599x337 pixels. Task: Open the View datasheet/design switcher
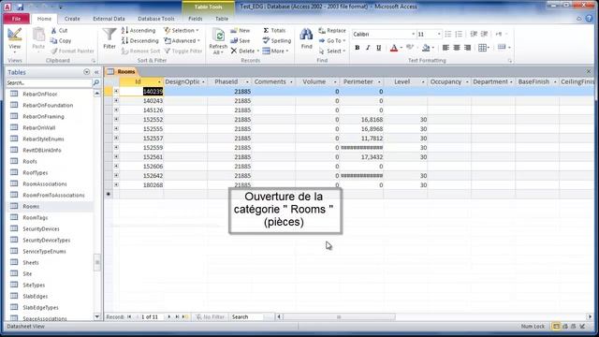[x=15, y=40]
